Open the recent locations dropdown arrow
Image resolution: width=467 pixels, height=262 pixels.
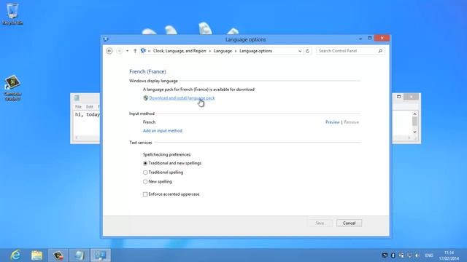point(128,51)
